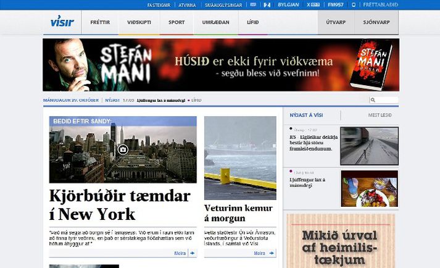Click the search input field
The image size is (440, 268).
coord(384,100)
